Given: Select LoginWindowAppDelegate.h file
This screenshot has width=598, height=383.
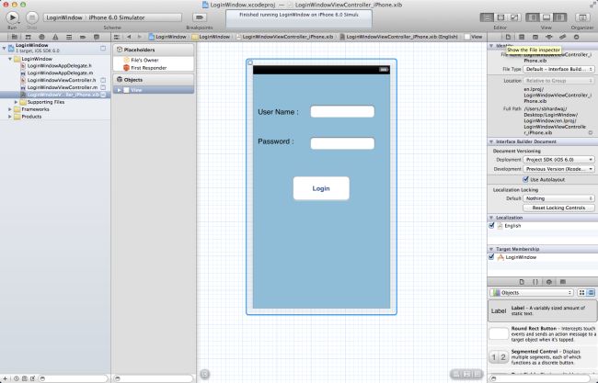Looking at the screenshot, I should tap(60, 66).
